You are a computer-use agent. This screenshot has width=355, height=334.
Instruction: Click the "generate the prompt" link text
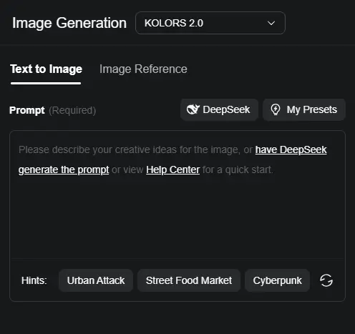64,170
